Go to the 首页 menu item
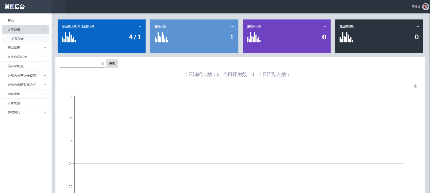The image size is (430, 193). pos(11,20)
